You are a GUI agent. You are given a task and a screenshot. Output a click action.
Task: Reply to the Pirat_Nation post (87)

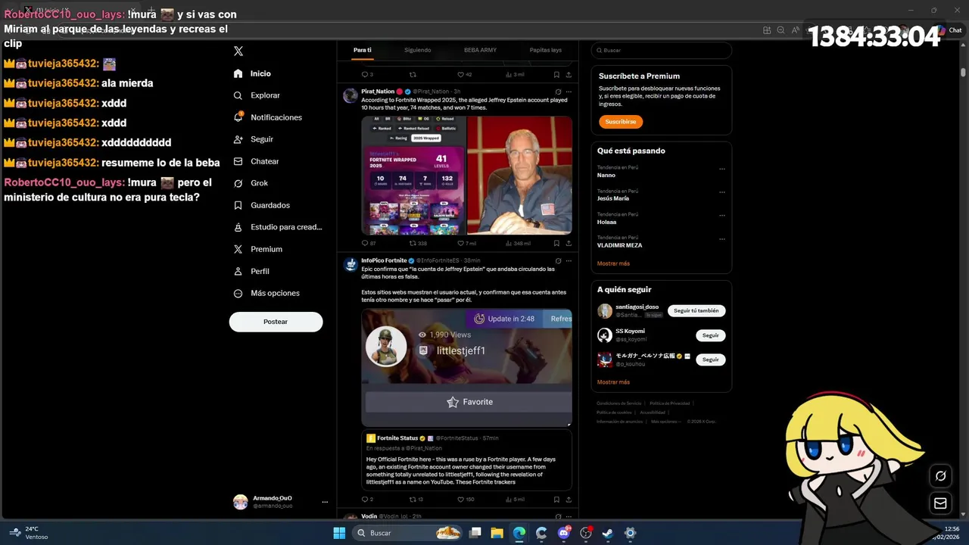pyautogui.click(x=369, y=243)
